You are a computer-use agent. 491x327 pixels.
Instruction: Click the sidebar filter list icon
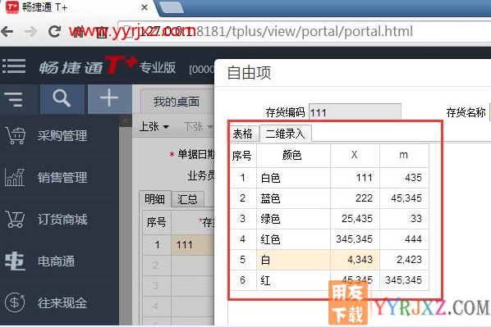coord(13,99)
